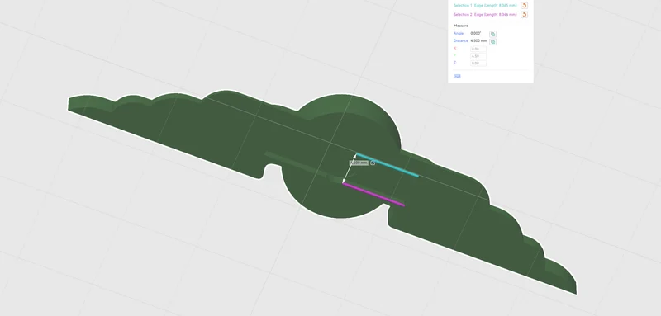Click the Y coordinate field showing 4.50
The height and width of the screenshot is (316, 661).
pos(478,56)
